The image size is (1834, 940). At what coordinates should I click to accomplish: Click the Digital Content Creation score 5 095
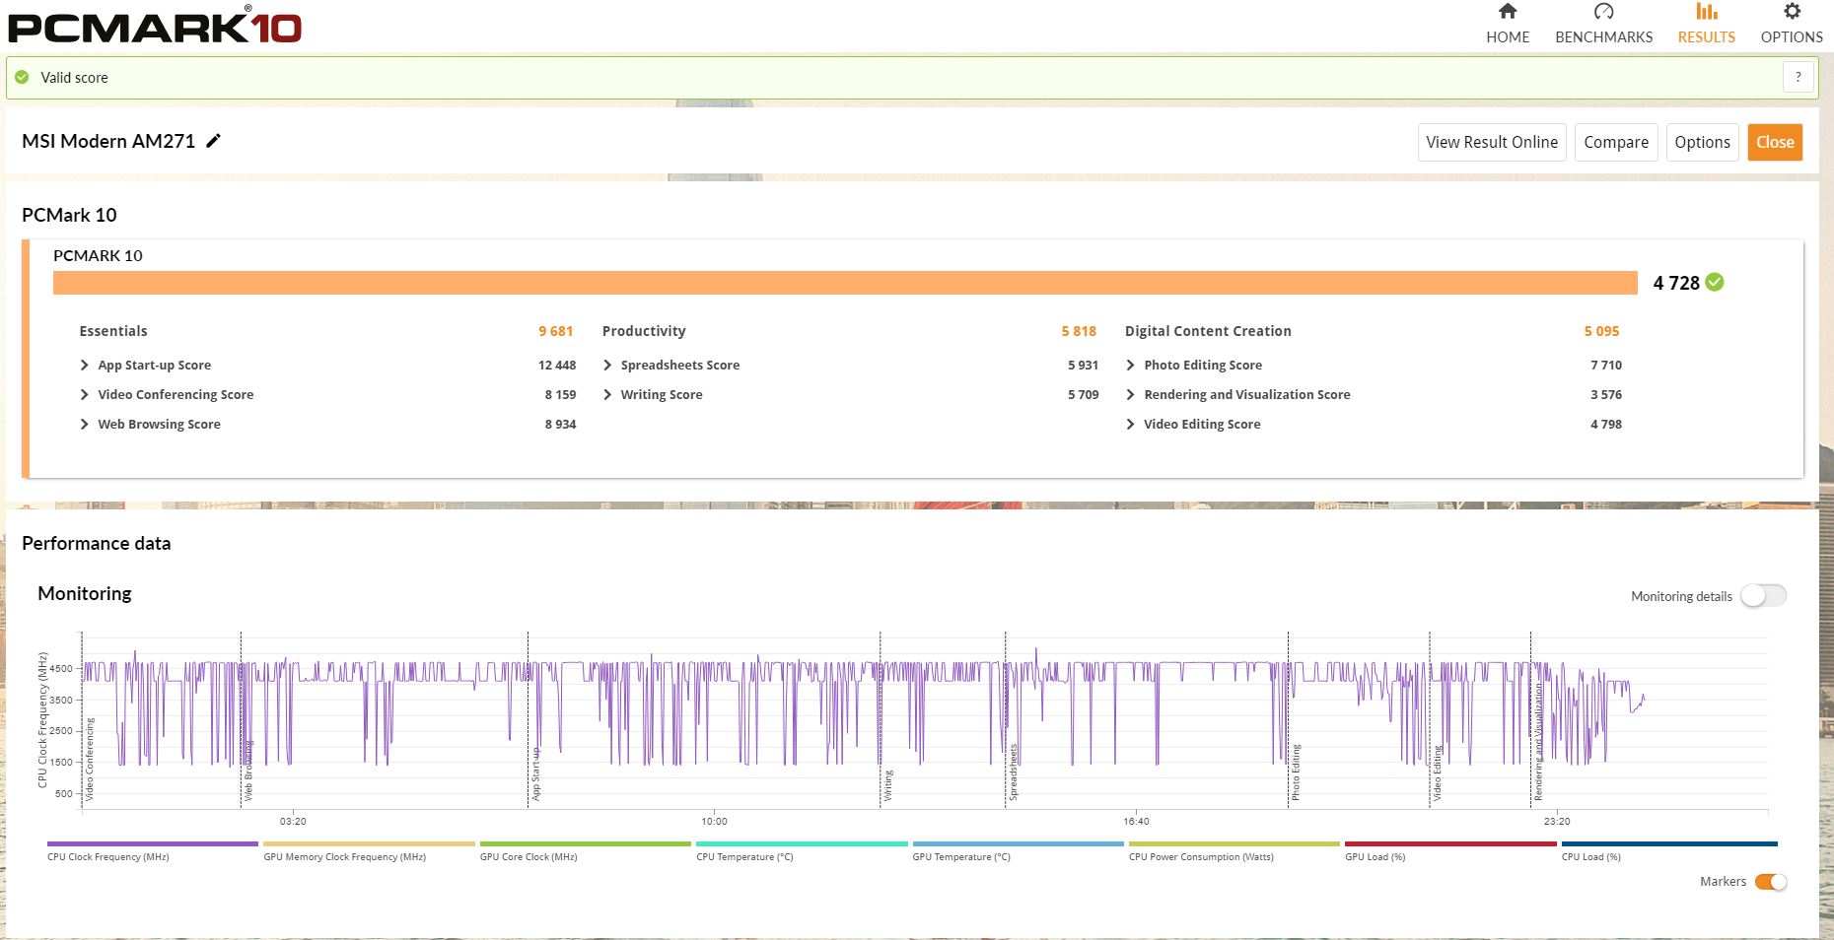coord(1601,331)
